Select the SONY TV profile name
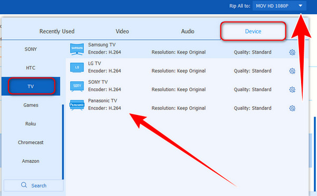This screenshot has width=317, height=196. [x=98, y=82]
